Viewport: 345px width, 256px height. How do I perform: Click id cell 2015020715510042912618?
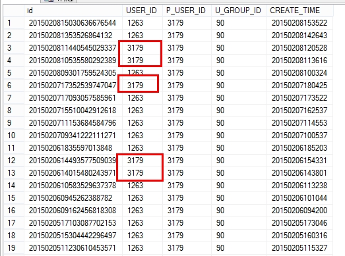click(73, 111)
